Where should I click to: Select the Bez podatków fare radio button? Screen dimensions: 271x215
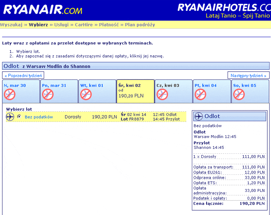click(x=19, y=117)
